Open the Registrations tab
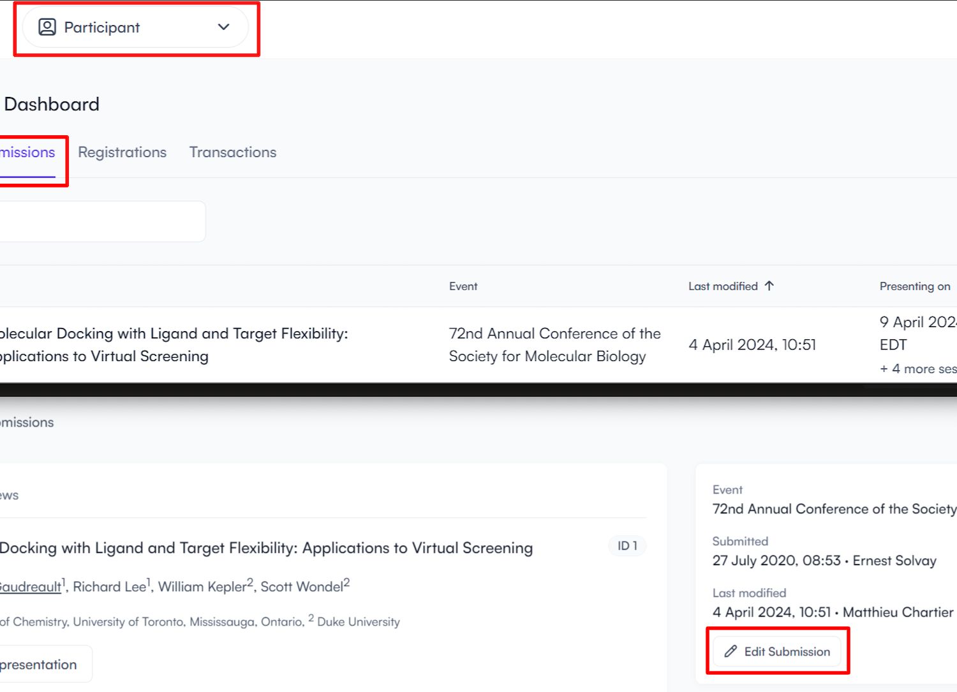 point(122,152)
